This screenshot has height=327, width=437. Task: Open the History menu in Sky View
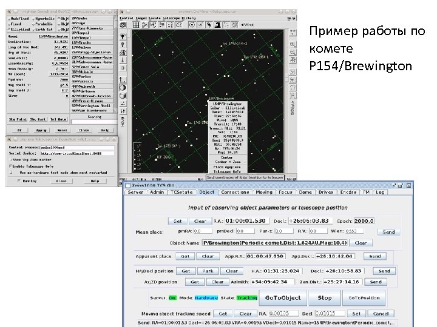pyautogui.click(x=189, y=18)
